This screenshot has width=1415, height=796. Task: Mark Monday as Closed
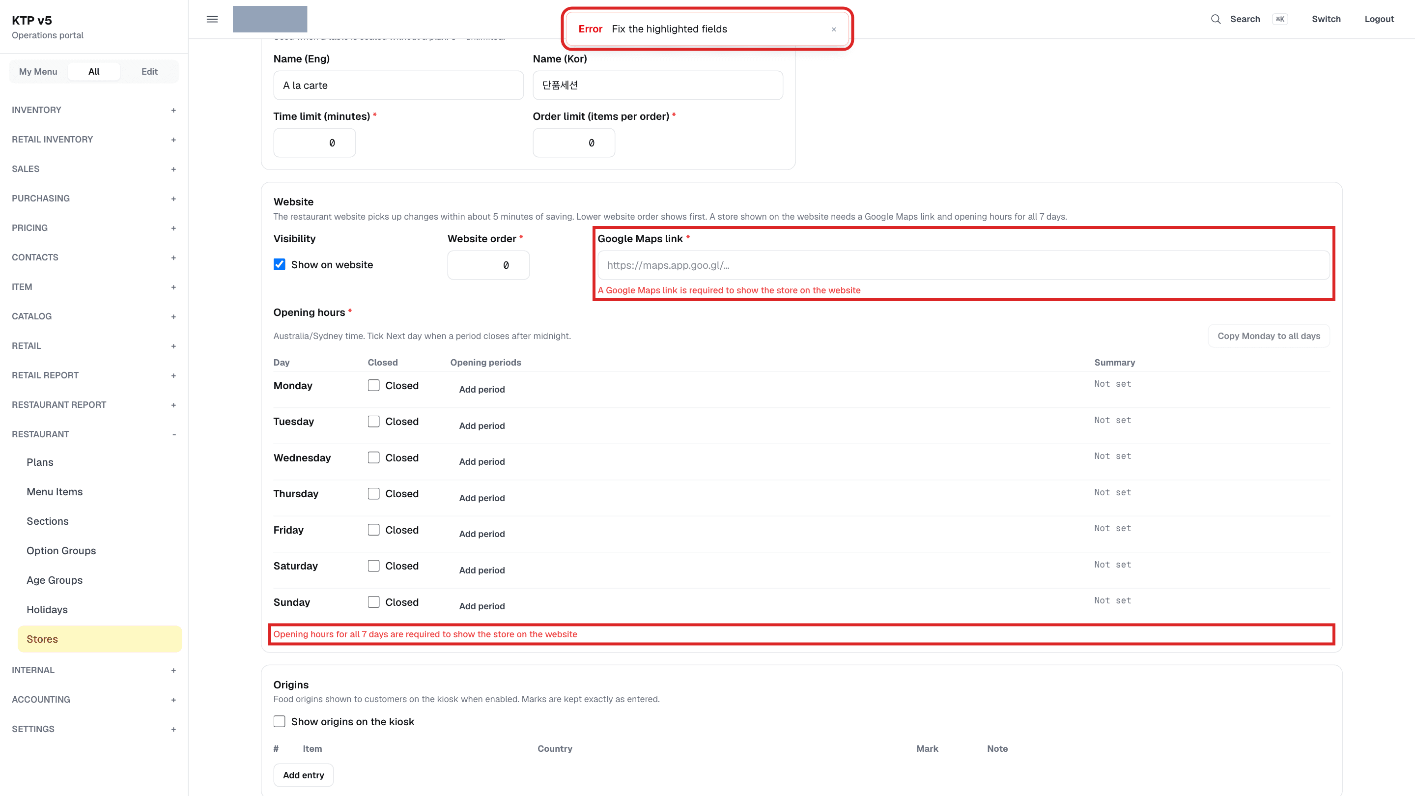click(x=373, y=386)
